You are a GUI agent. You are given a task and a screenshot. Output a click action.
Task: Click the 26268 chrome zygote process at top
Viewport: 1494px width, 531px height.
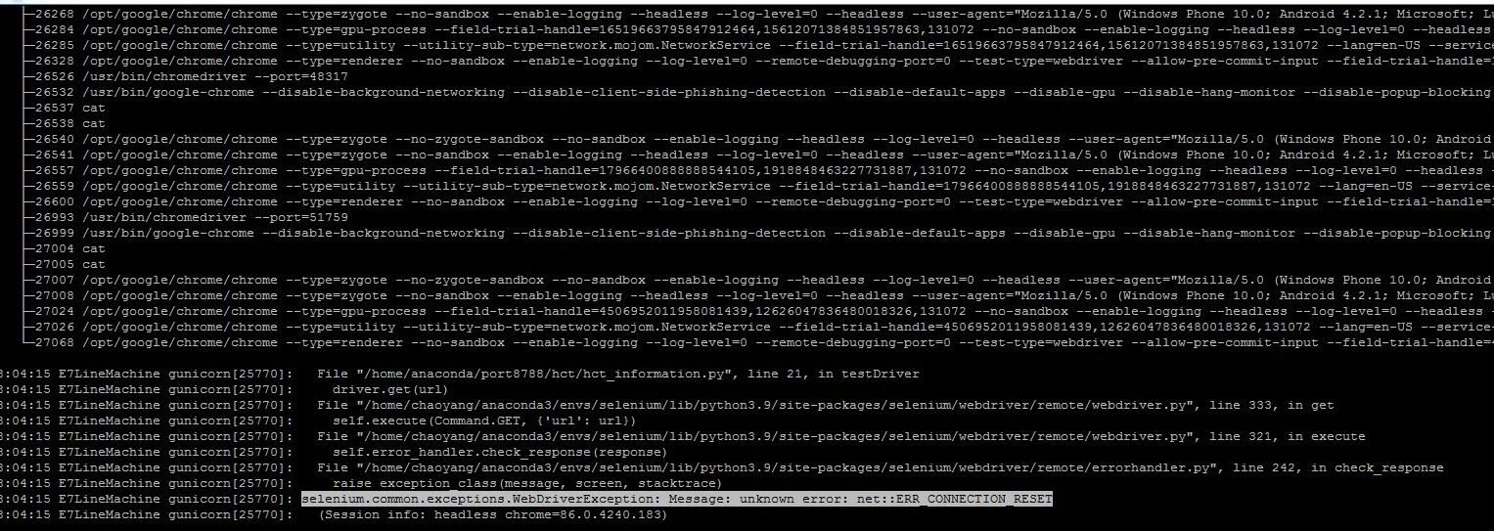tap(761, 13)
